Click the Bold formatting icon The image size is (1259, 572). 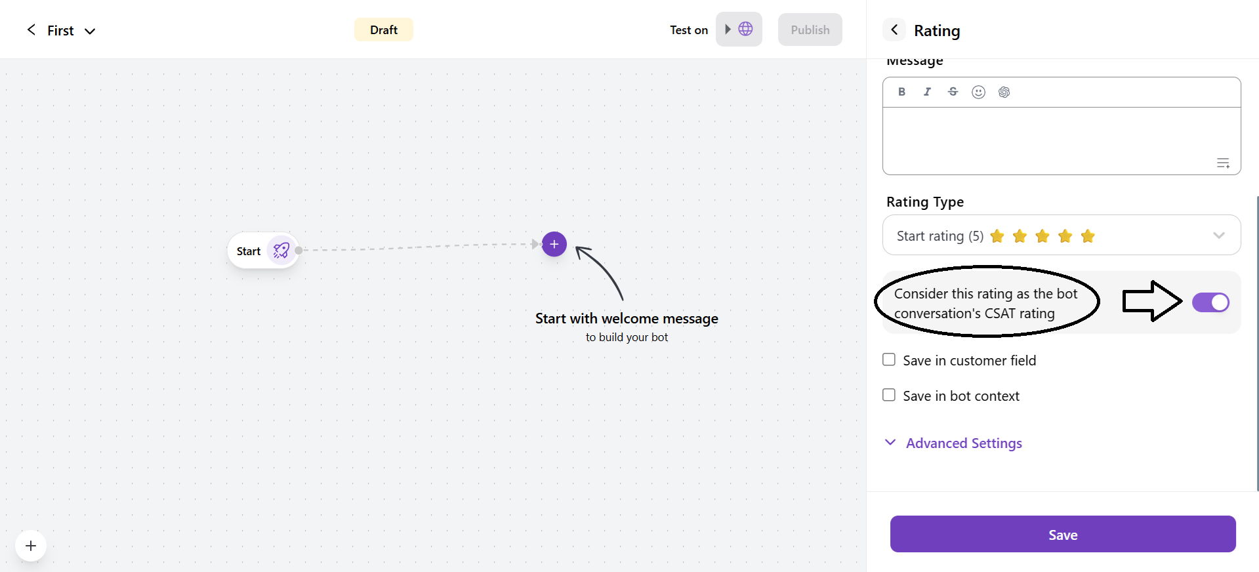tap(901, 92)
